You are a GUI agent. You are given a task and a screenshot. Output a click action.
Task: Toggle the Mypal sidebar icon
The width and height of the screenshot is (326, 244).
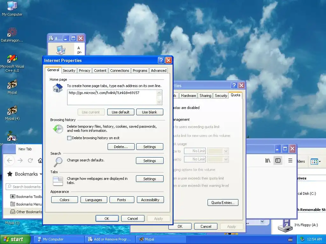click(278, 160)
